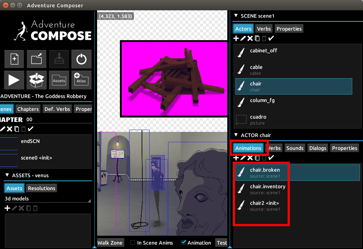This screenshot has height=249, width=363.
Task: Switch to the Resolutions tab
Action: (x=42, y=188)
